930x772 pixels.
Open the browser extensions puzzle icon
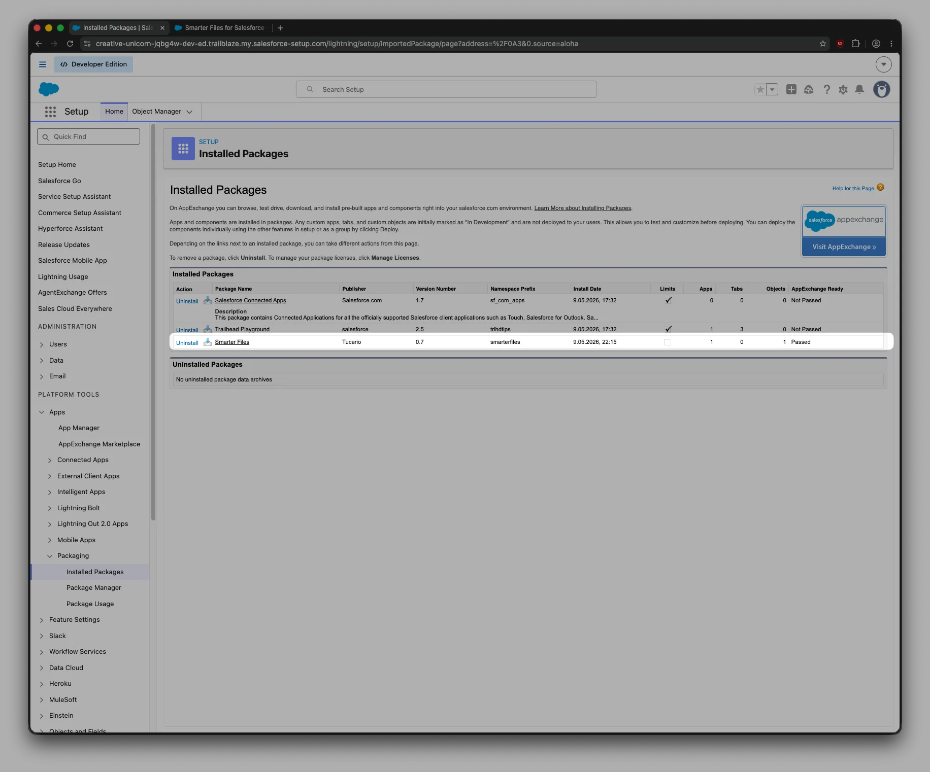tap(856, 44)
